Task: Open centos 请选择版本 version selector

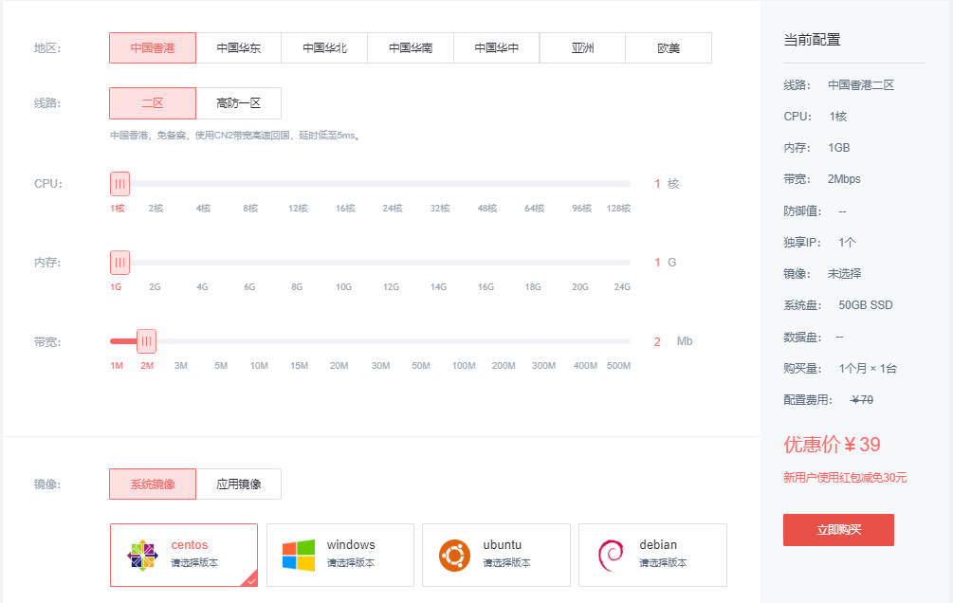Action: coord(194,563)
